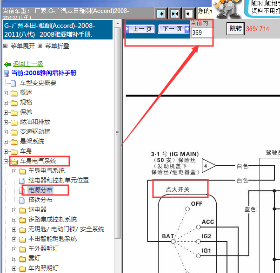This screenshot has height=273, width=280.
Task: Click the 上一页 previous page button
Action: coord(140,29)
